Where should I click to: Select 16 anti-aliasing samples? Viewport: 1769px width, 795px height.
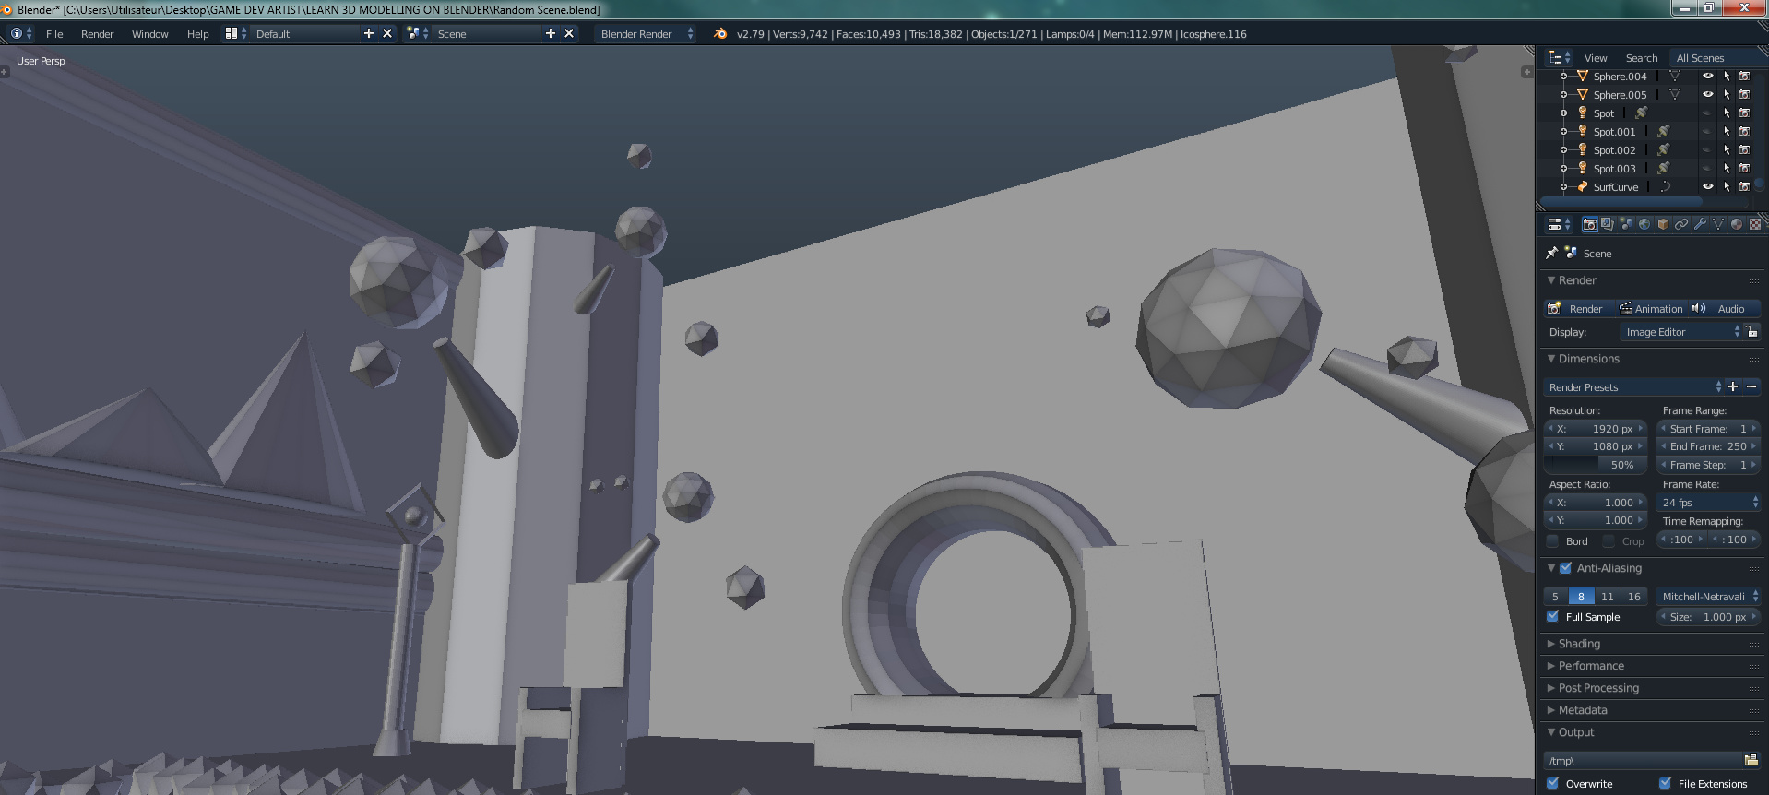tap(1634, 597)
